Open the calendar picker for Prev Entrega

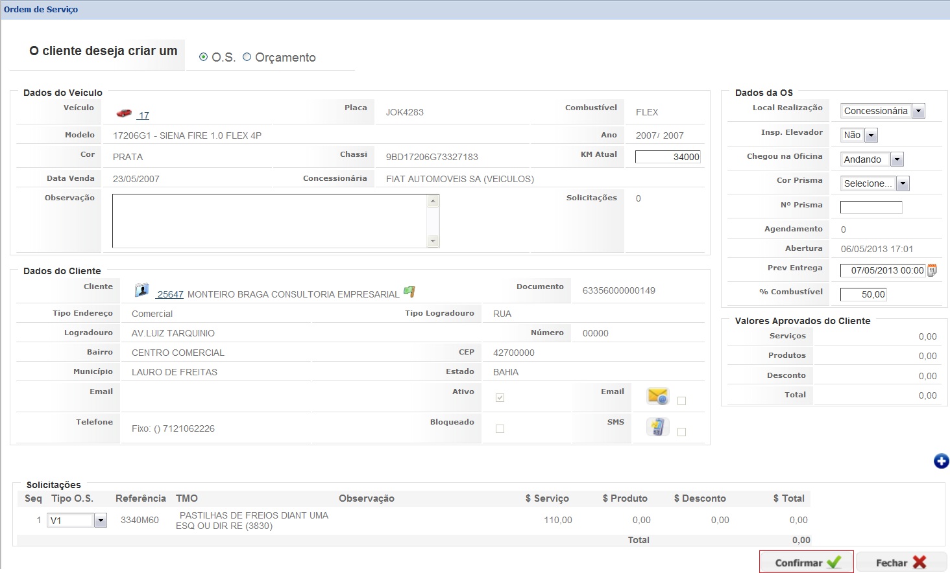(x=932, y=270)
